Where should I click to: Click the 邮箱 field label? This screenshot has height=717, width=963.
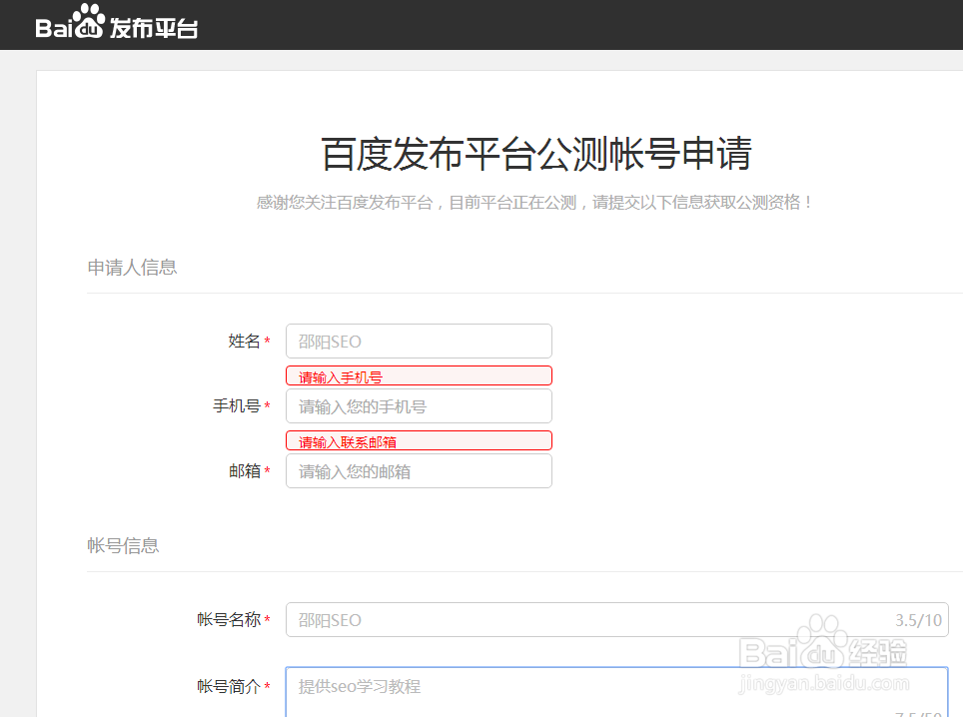pyautogui.click(x=245, y=471)
